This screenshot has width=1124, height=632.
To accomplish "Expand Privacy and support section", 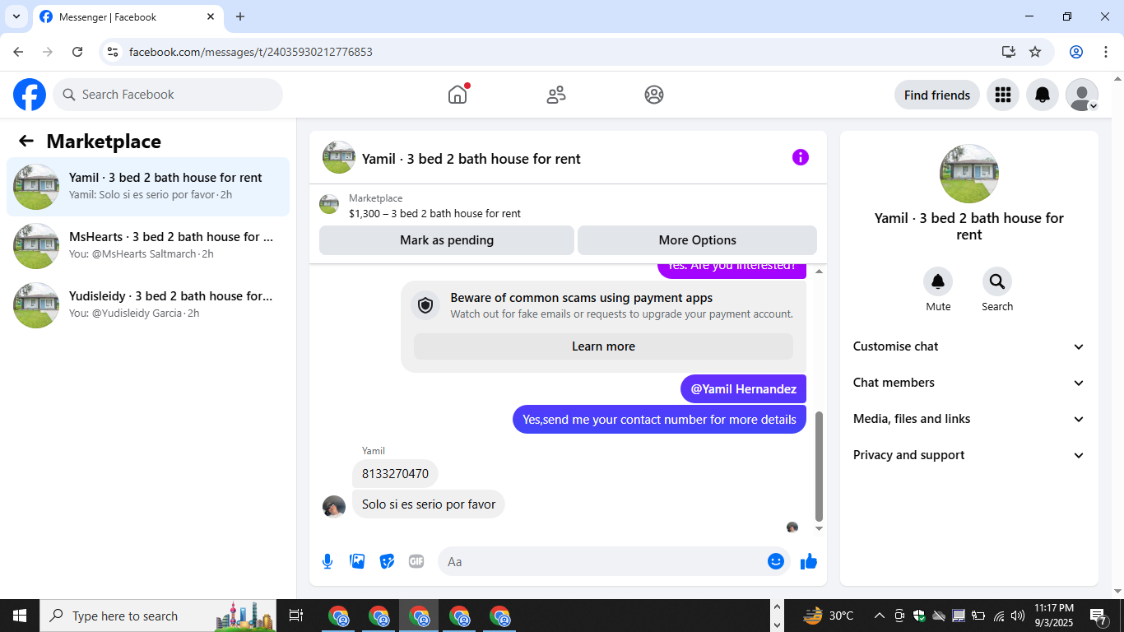I will [x=969, y=455].
